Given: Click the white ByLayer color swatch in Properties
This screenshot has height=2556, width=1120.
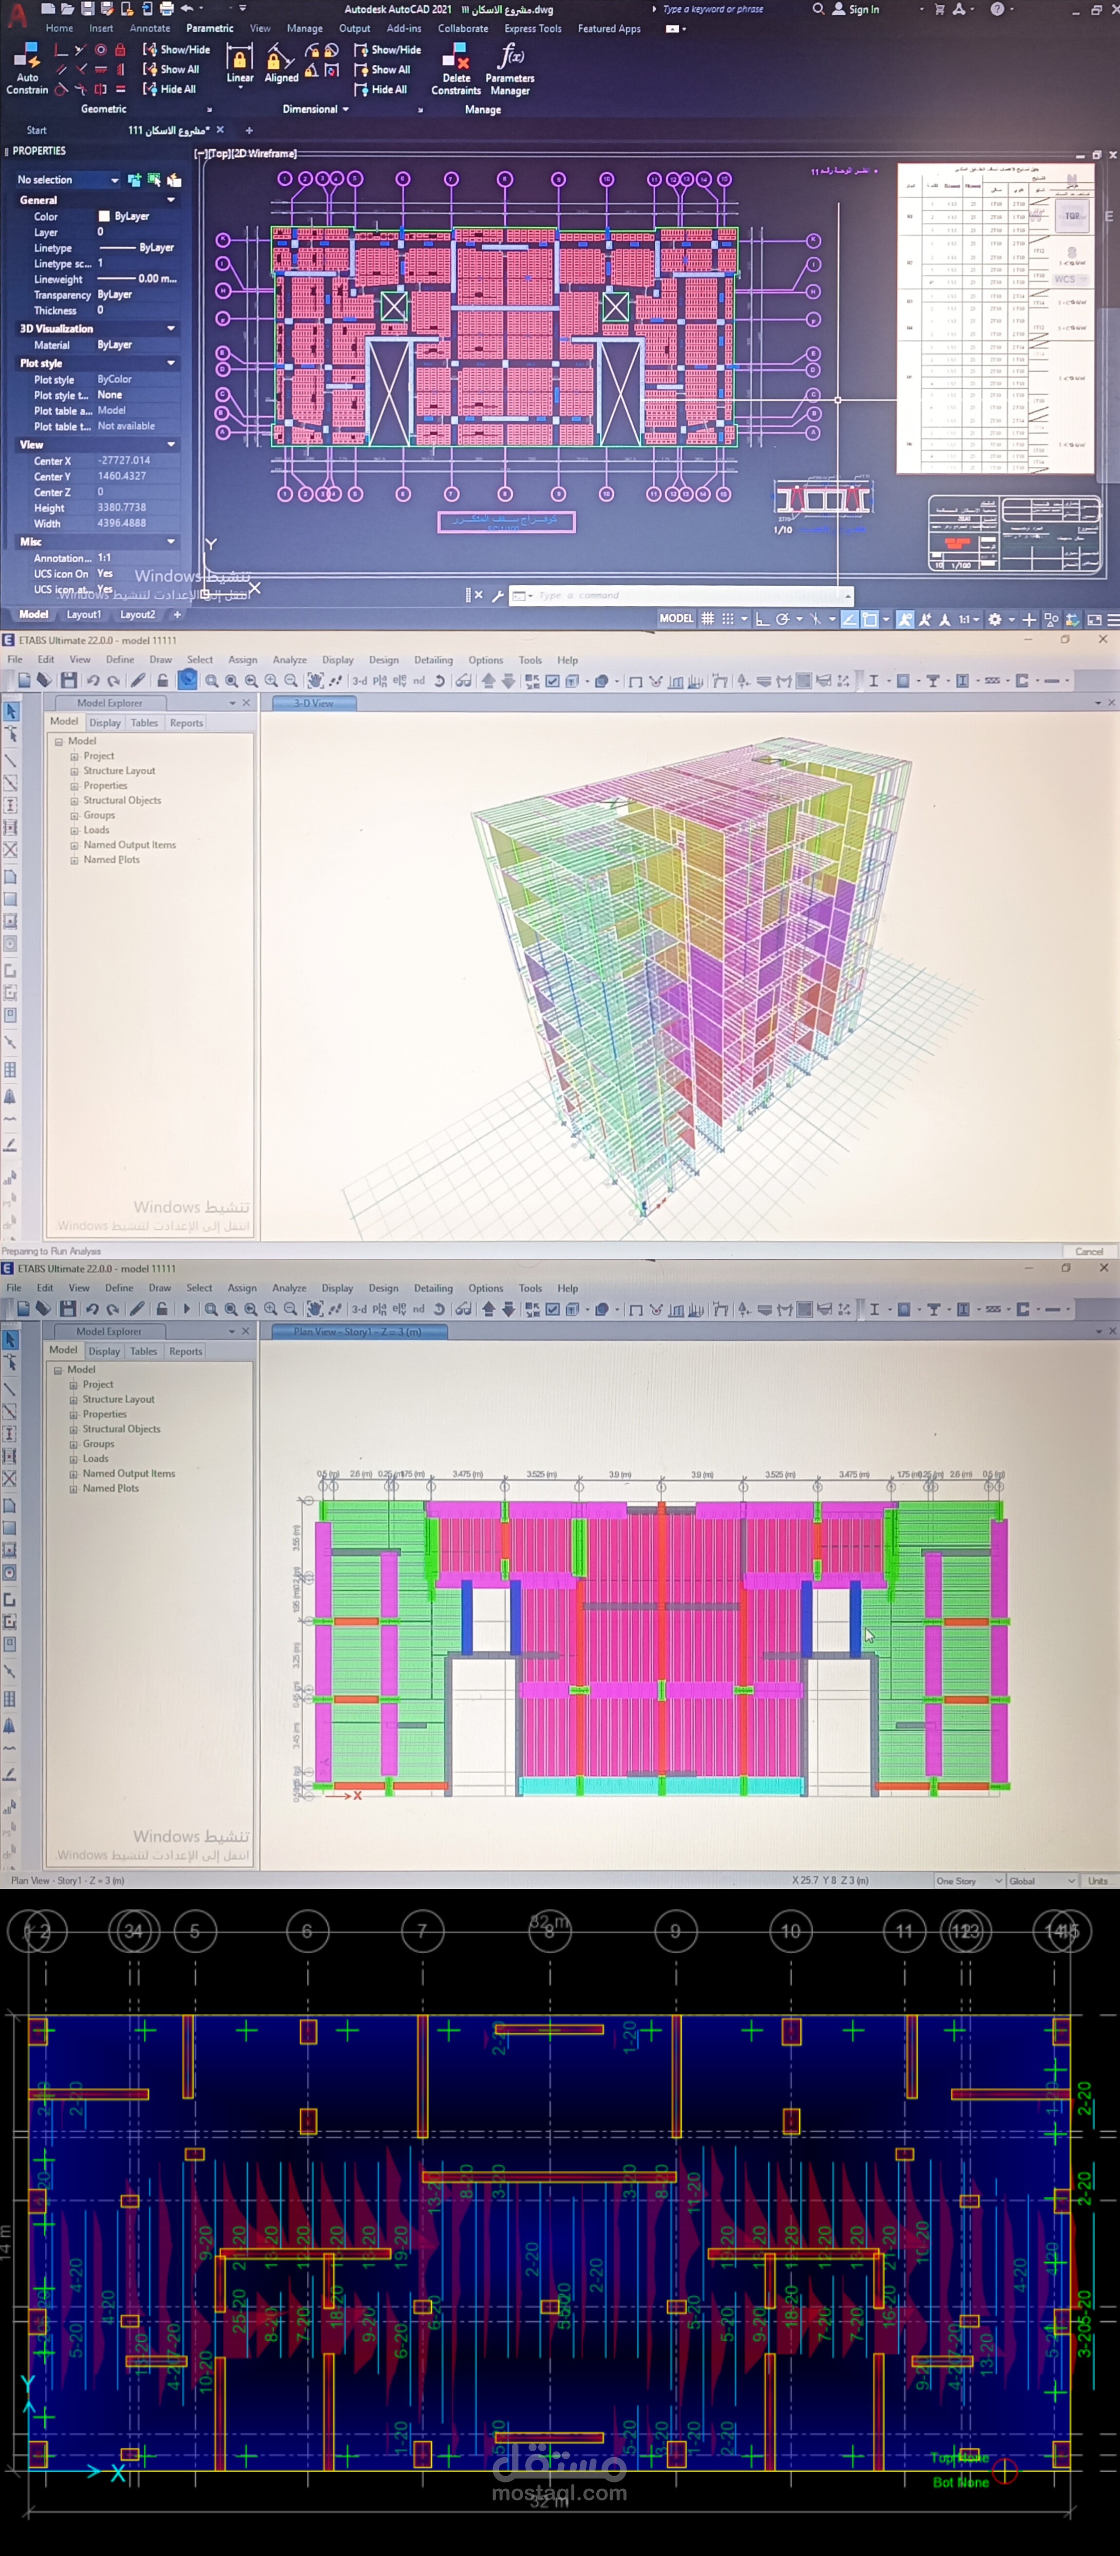Looking at the screenshot, I should [x=104, y=216].
